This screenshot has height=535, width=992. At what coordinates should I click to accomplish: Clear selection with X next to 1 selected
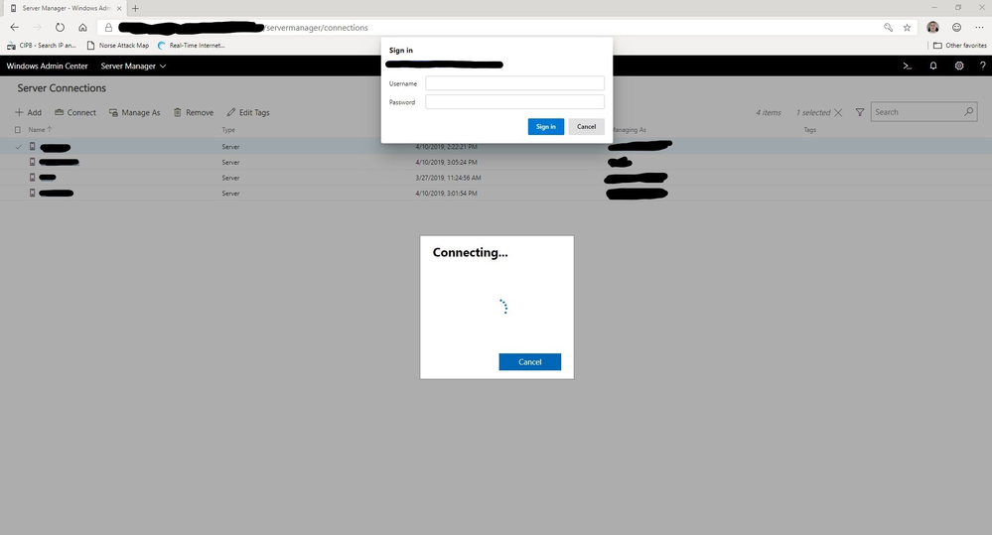838,112
